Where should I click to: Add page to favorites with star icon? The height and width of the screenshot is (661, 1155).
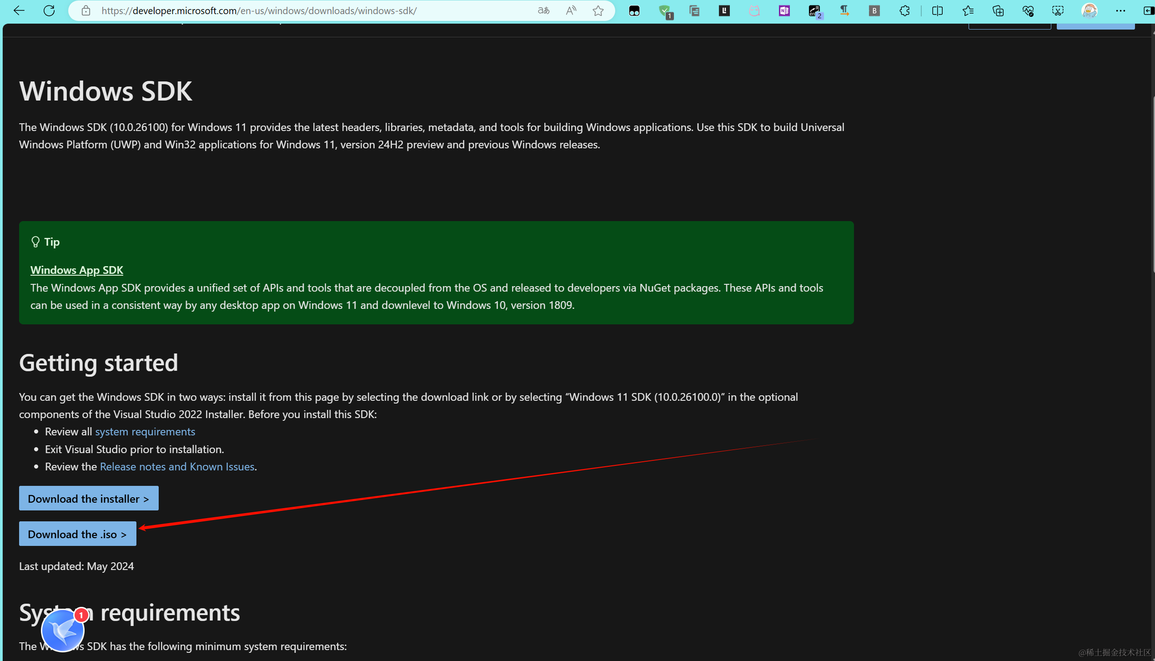click(x=598, y=10)
